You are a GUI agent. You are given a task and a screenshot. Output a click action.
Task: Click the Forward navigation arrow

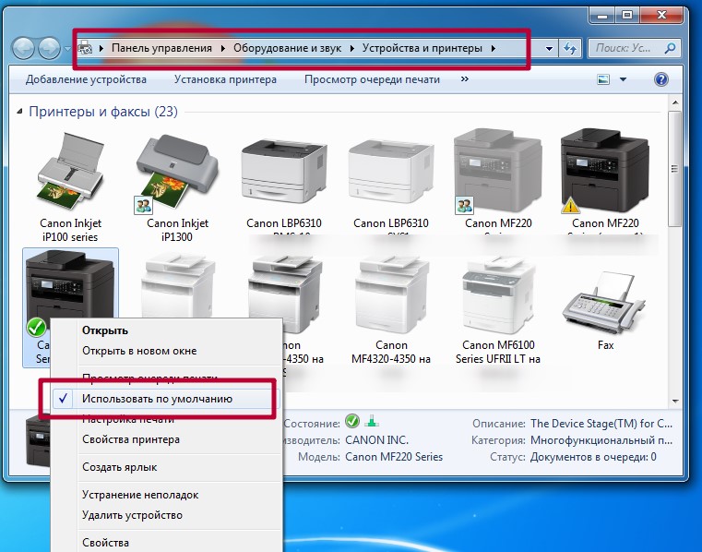pyautogui.click(x=49, y=47)
